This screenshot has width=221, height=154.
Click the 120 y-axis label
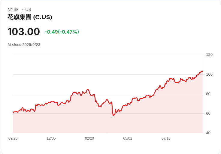point(209,55)
